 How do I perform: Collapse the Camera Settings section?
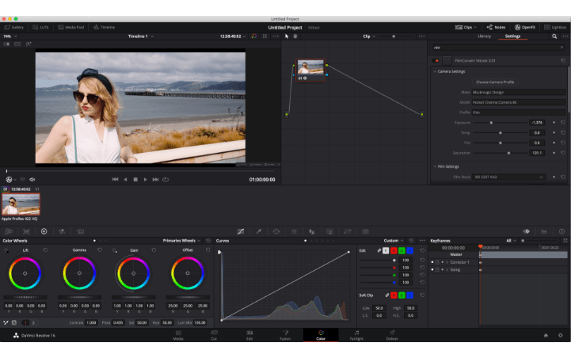[x=435, y=71]
